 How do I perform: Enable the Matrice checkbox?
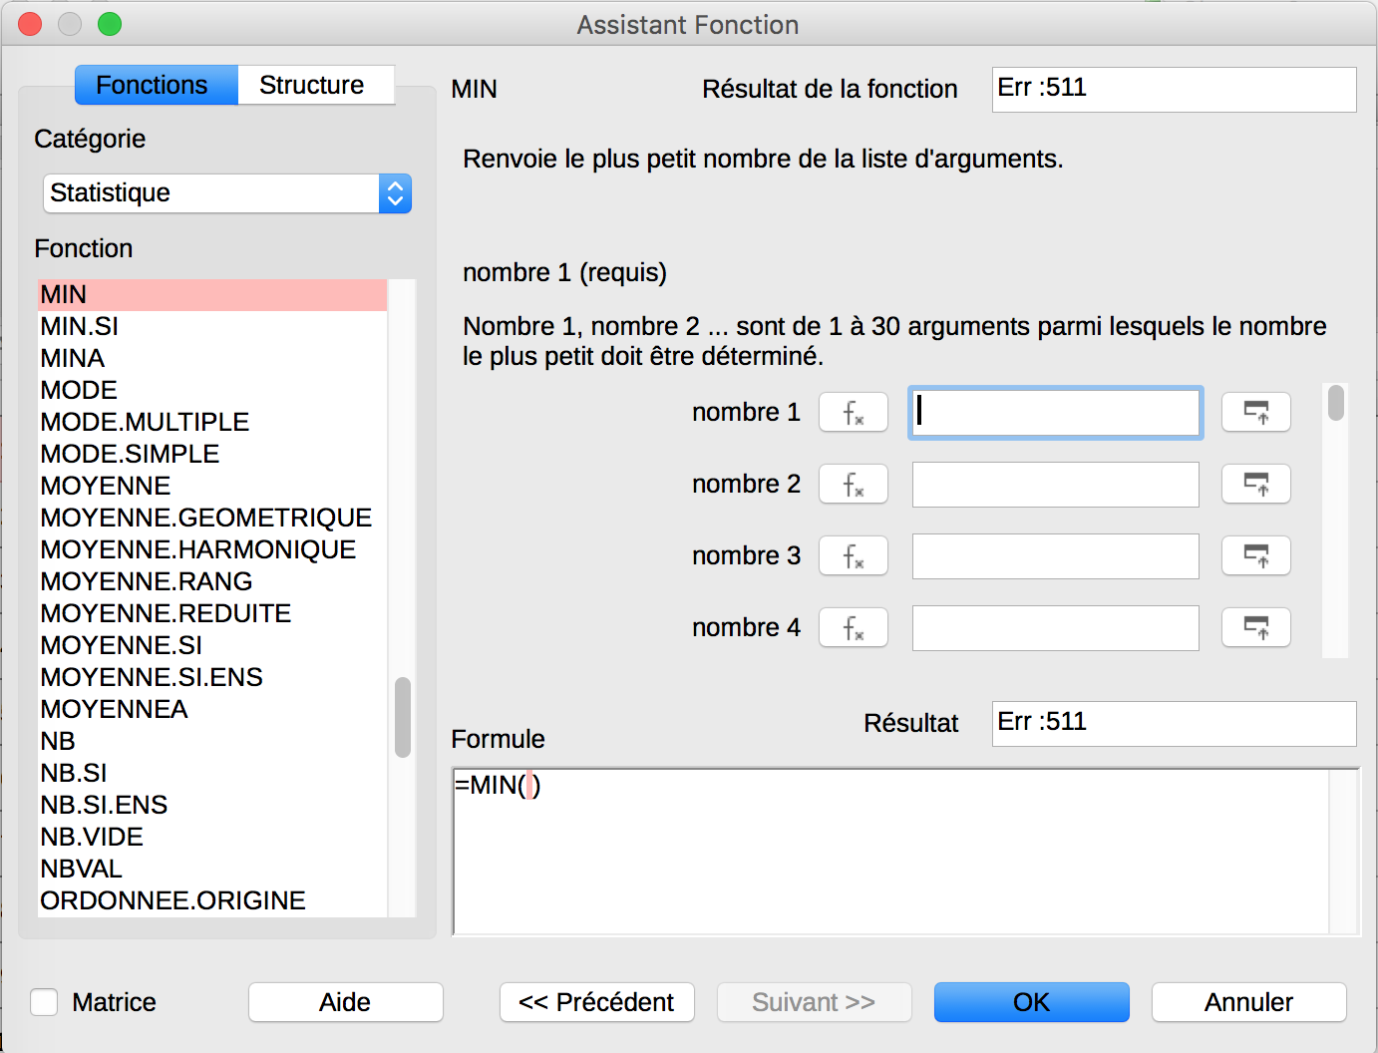click(44, 1002)
